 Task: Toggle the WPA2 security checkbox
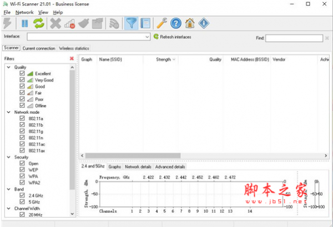22,183
